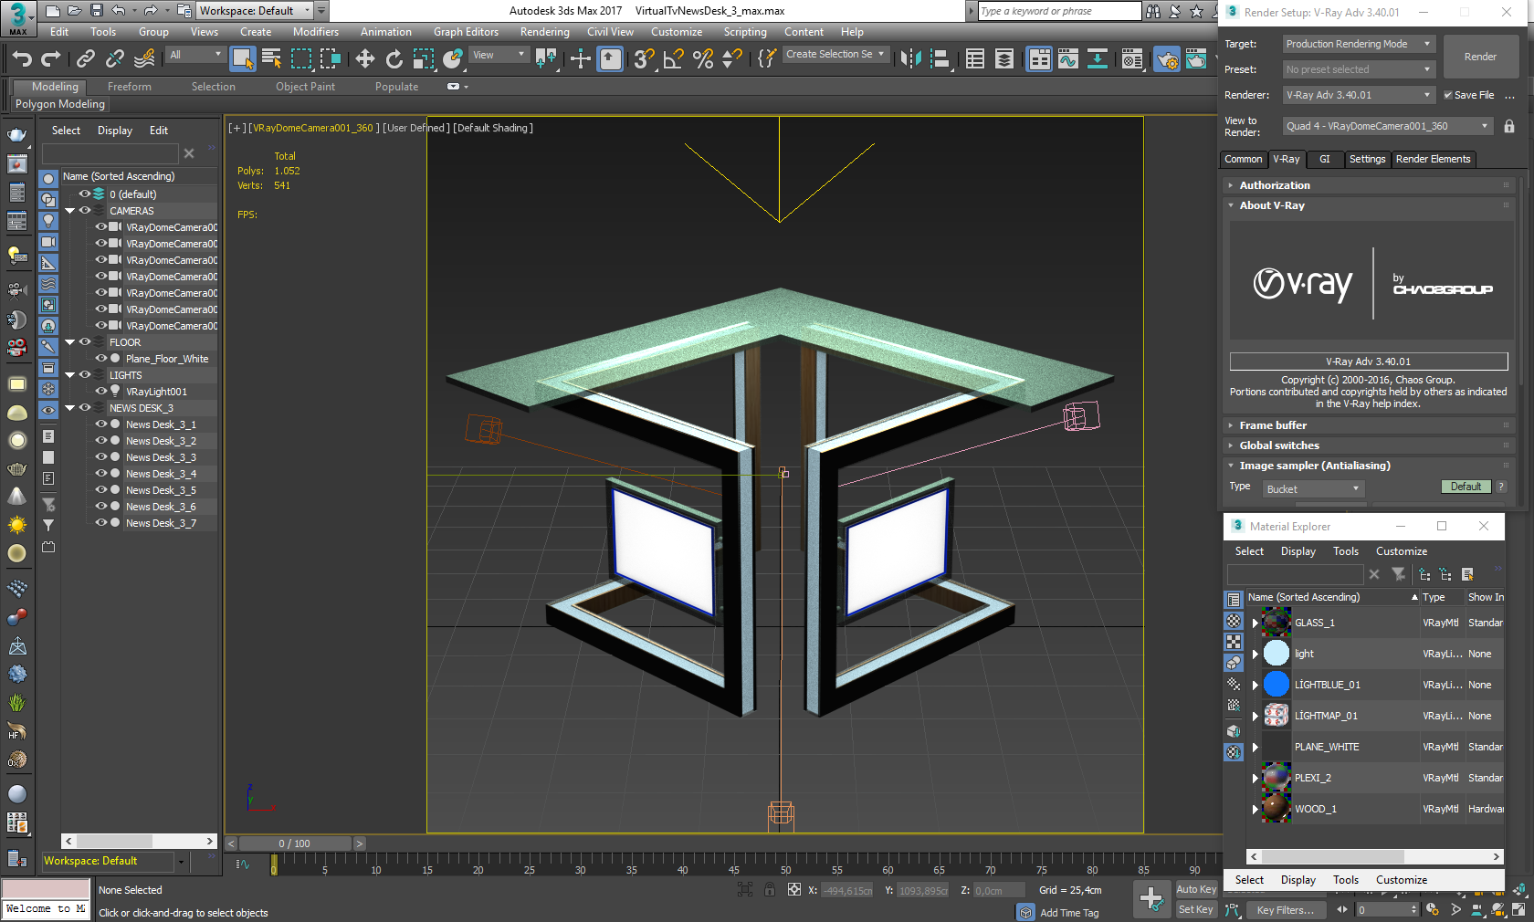Click the Auto Key button
The image size is (1534, 922).
coord(1195,889)
